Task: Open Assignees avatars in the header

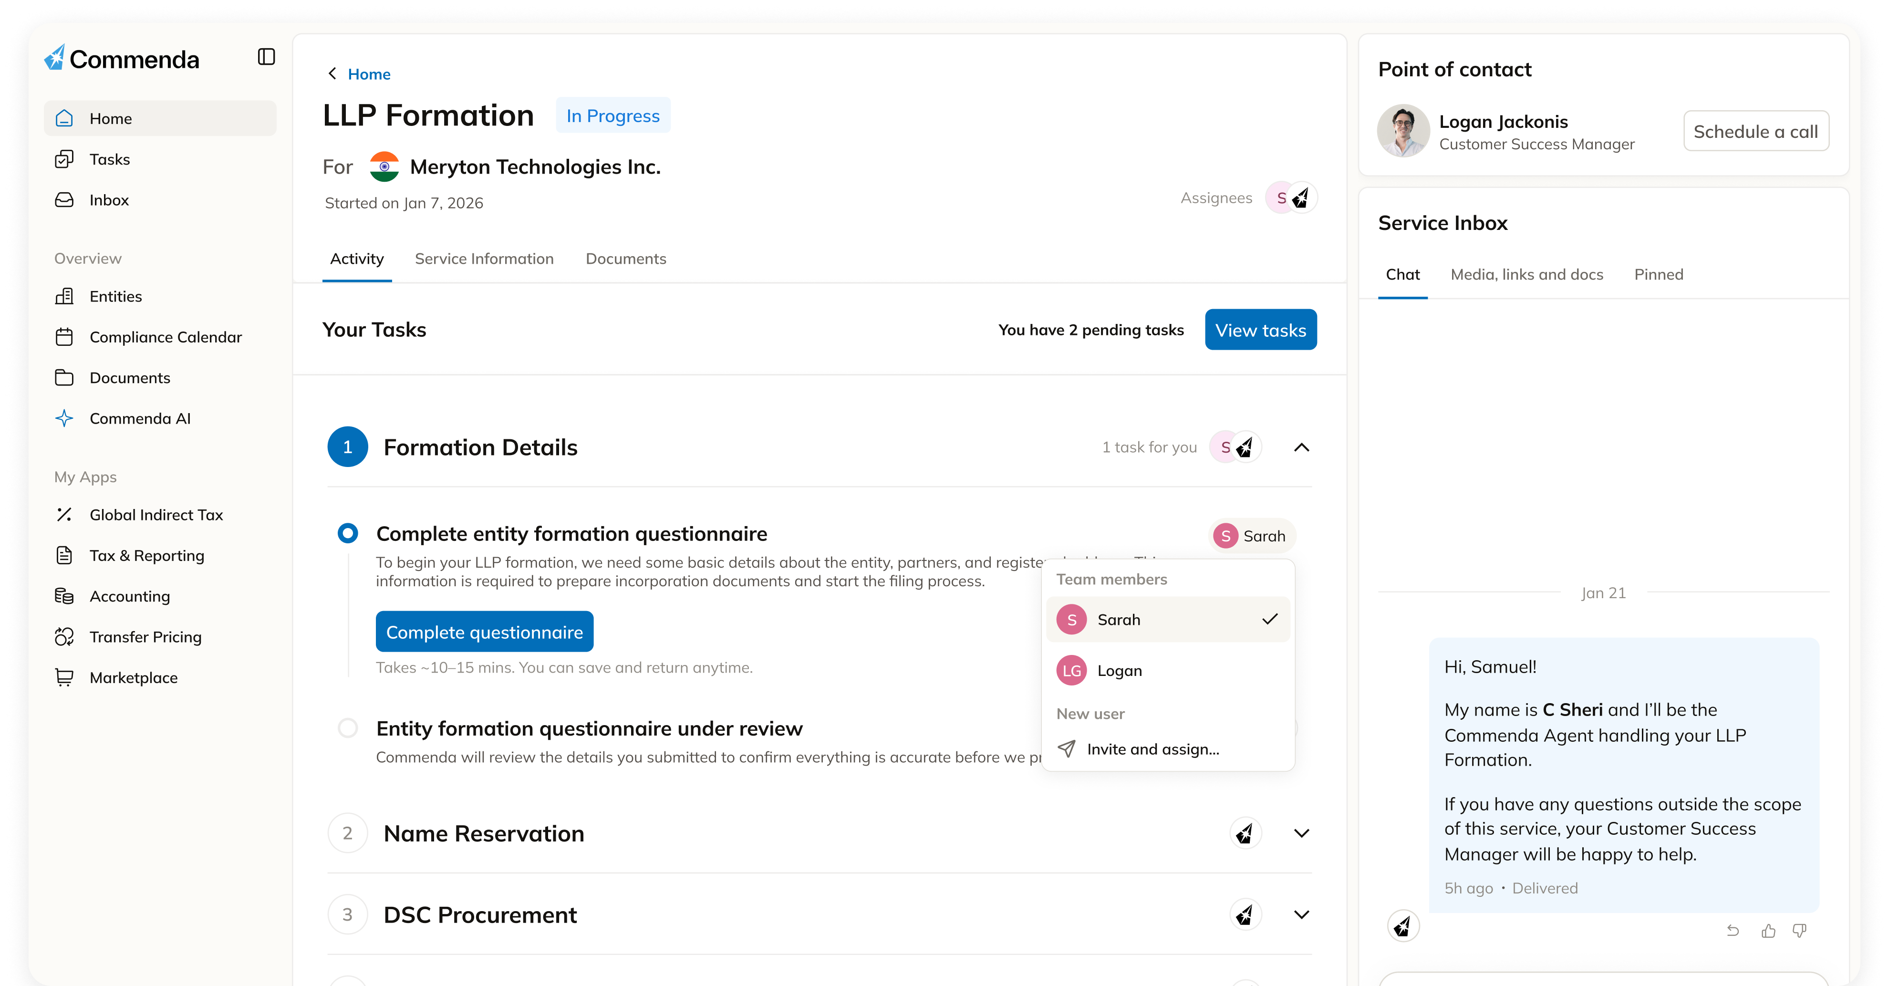Action: click(x=1291, y=198)
